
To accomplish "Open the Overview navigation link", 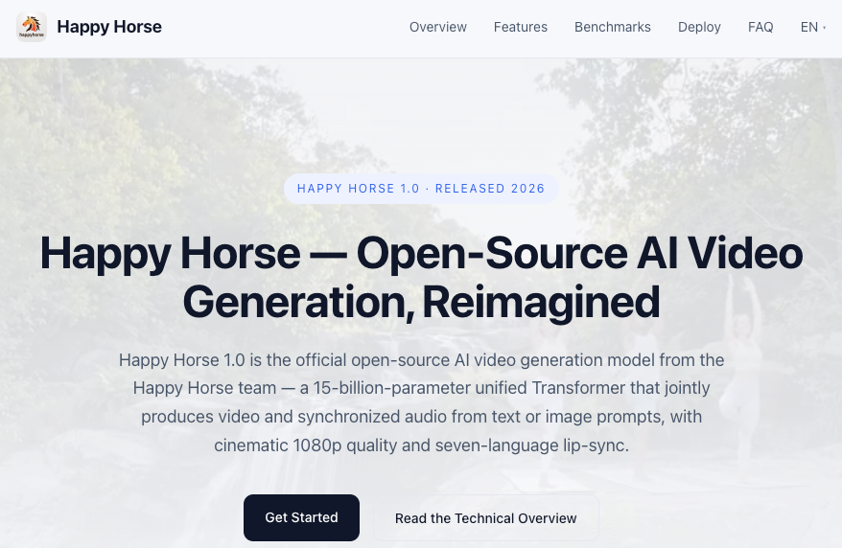I will [x=437, y=27].
